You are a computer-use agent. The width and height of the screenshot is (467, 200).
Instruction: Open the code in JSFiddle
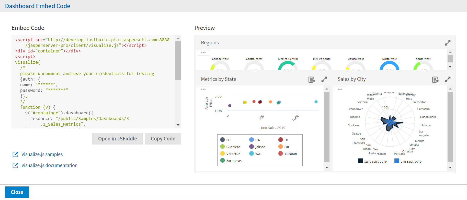coord(118,139)
